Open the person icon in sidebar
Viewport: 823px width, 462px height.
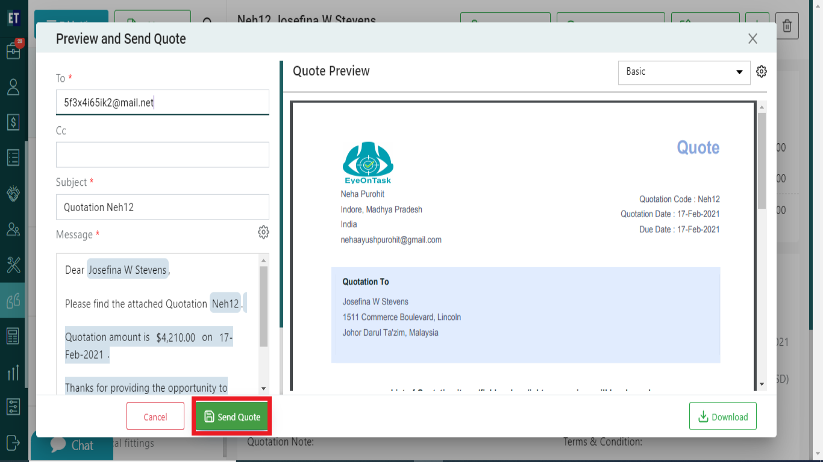pos(13,87)
